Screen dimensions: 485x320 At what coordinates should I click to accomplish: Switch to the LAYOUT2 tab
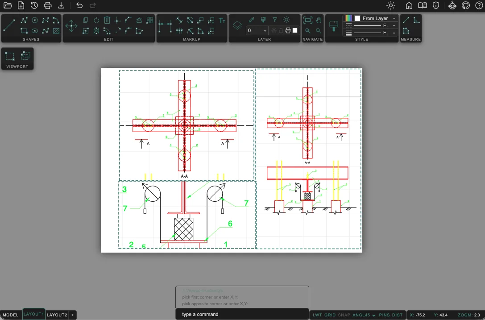(x=57, y=315)
